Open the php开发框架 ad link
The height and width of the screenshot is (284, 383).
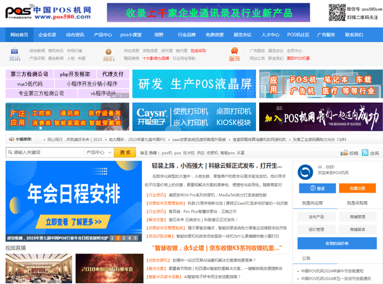[75, 74]
